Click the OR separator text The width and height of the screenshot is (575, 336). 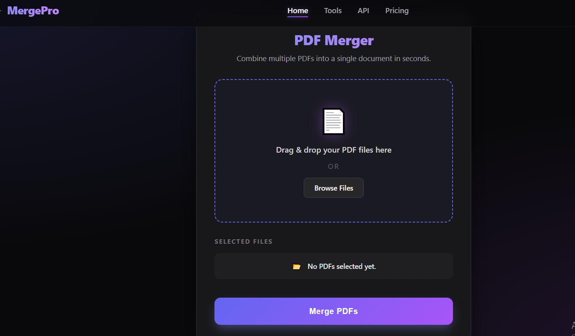click(334, 167)
